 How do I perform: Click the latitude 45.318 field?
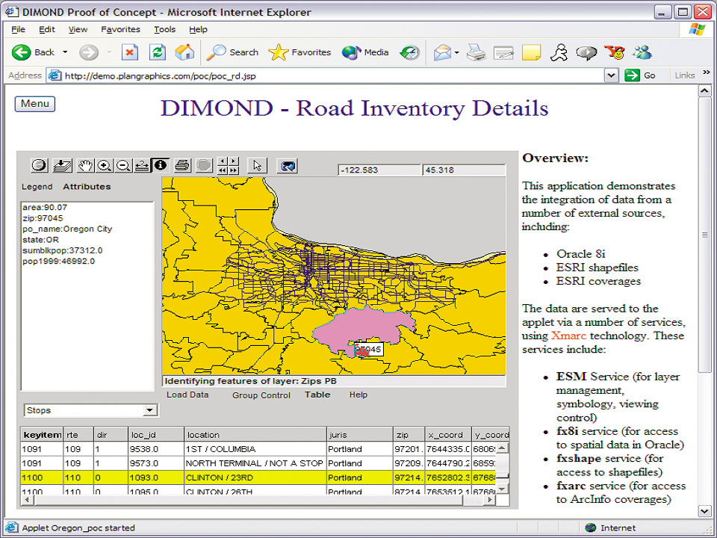coord(464,170)
